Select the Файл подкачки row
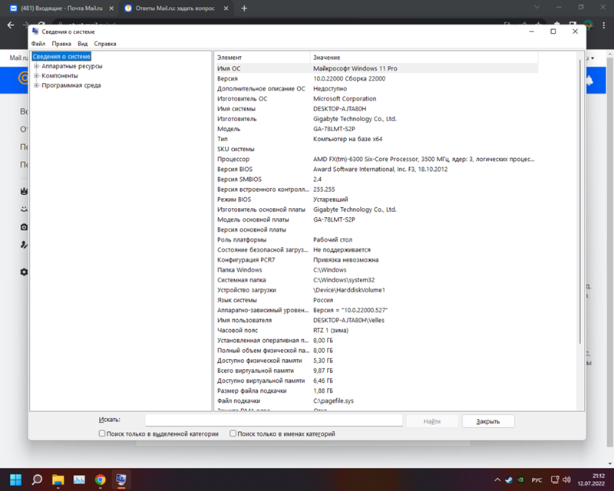The height and width of the screenshot is (491, 614). [377, 401]
